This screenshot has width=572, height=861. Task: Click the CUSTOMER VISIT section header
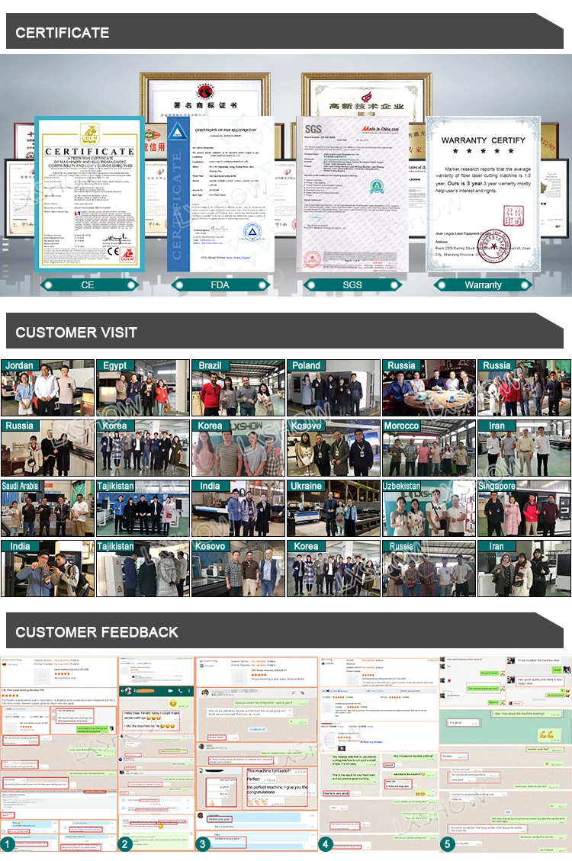click(284, 332)
